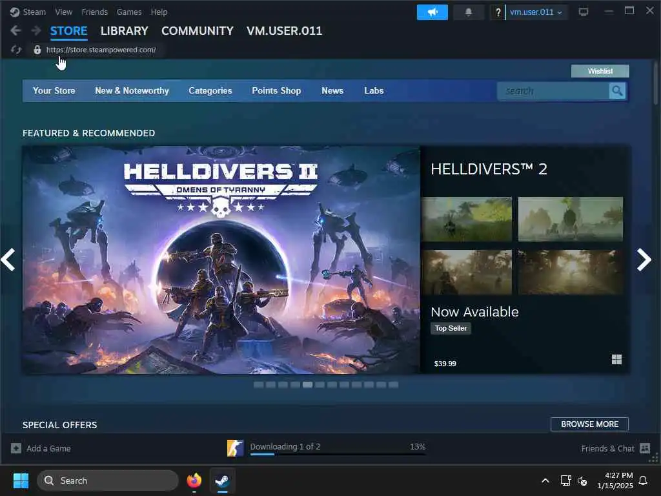Screen dimensions: 661x496
Task: Click the Windows taskbar Search box
Action: (108, 480)
